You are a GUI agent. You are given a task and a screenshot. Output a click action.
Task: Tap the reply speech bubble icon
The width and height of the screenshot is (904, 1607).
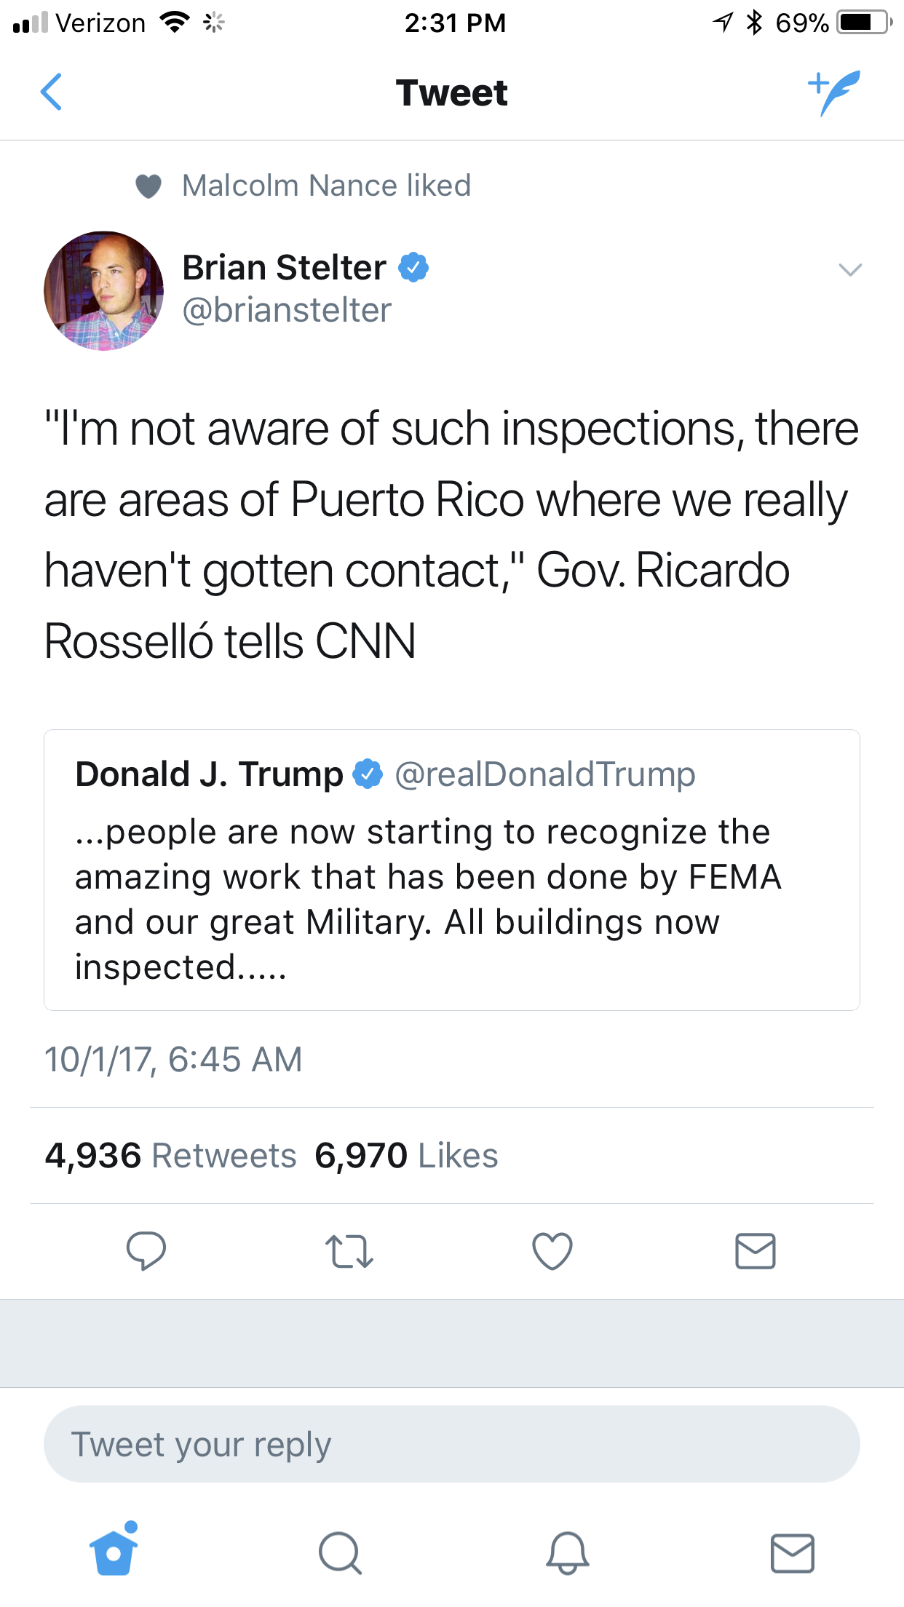146,1251
